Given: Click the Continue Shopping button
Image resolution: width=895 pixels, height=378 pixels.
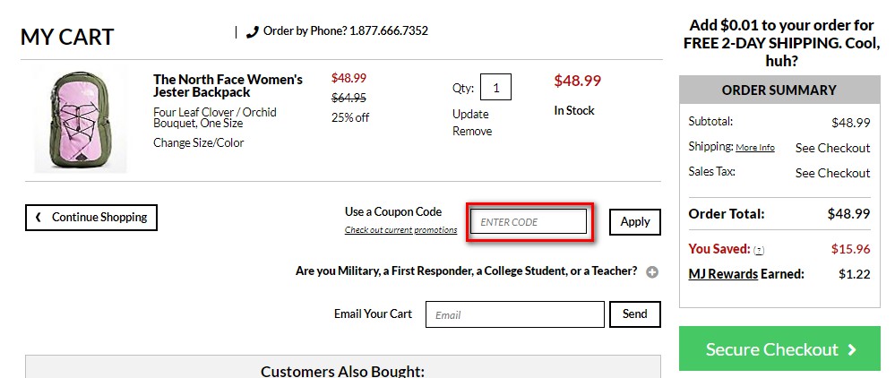Looking at the screenshot, I should (x=91, y=217).
